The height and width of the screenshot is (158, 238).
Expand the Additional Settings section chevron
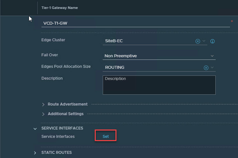point(43,114)
